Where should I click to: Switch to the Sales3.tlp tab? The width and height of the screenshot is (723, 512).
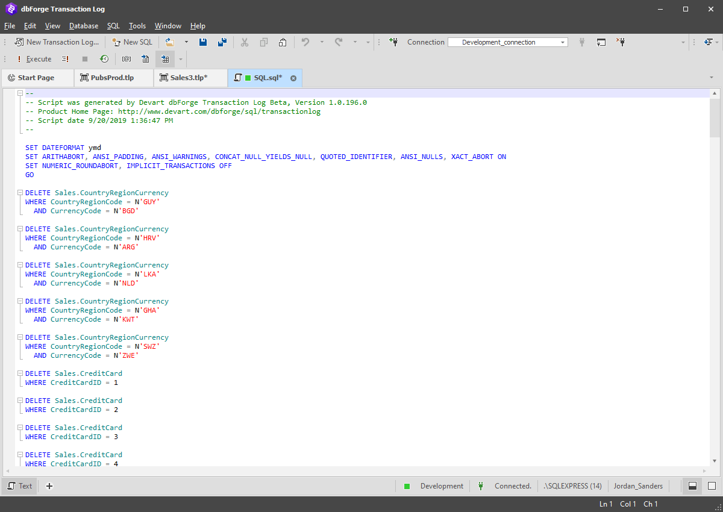(189, 78)
